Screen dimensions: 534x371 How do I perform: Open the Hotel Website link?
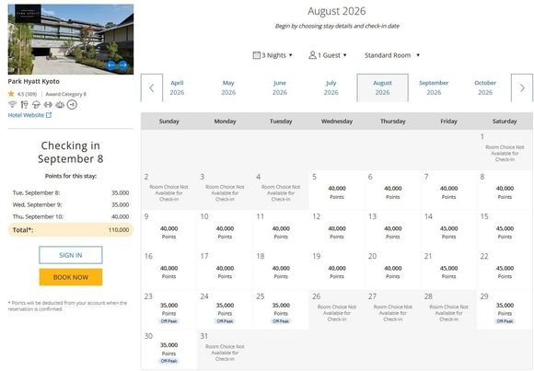(x=29, y=115)
